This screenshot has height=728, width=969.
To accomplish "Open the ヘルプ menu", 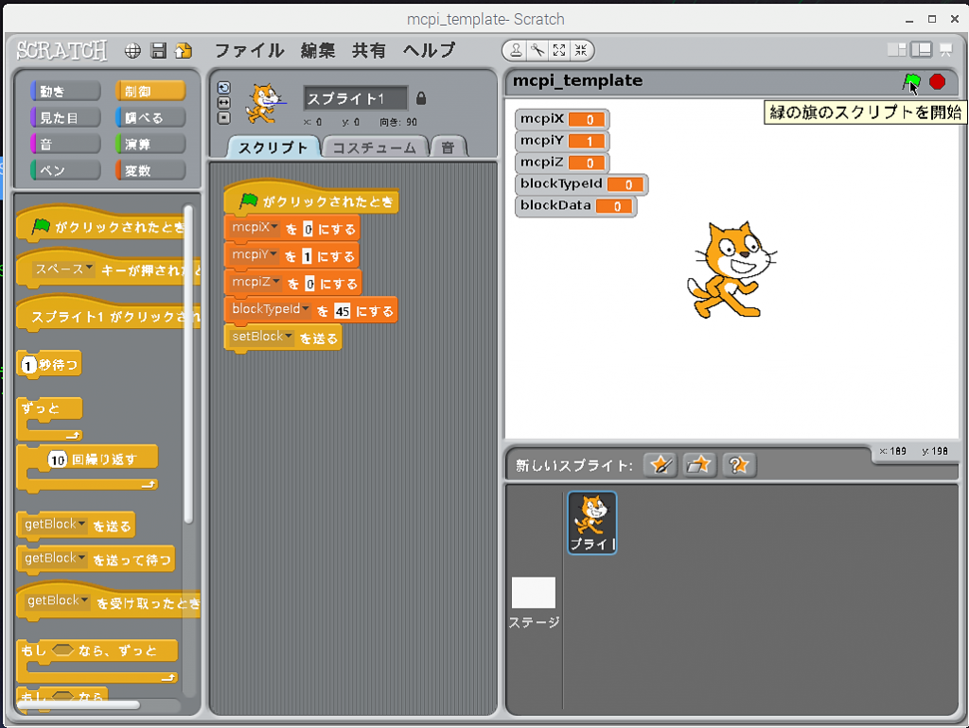I will (x=430, y=51).
